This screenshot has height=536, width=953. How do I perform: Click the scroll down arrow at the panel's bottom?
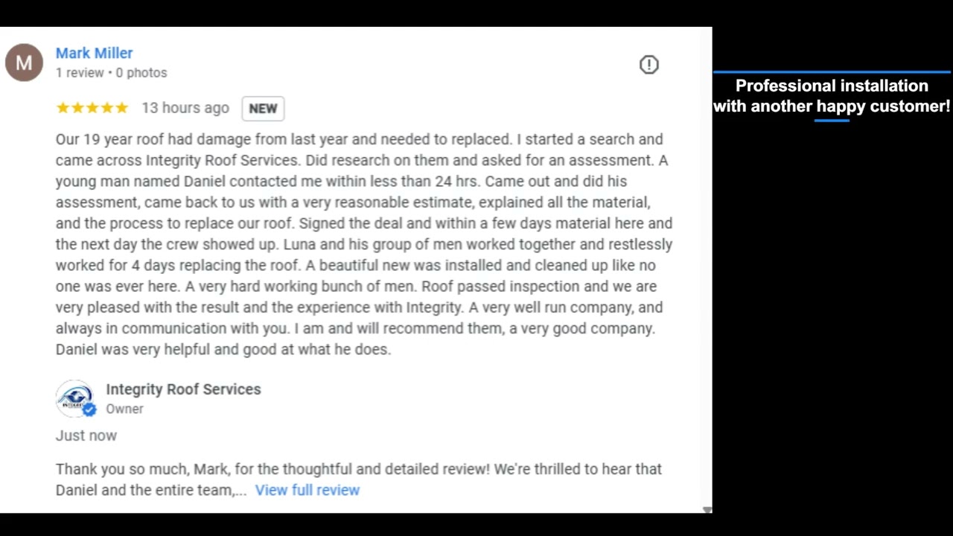tap(707, 510)
